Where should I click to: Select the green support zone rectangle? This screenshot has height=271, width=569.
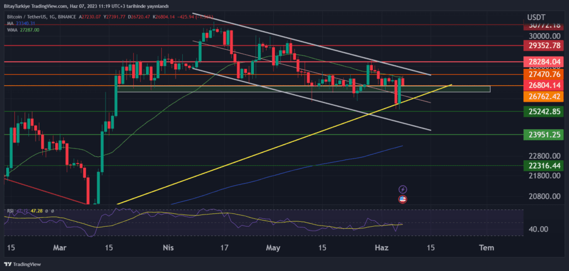[303, 89]
